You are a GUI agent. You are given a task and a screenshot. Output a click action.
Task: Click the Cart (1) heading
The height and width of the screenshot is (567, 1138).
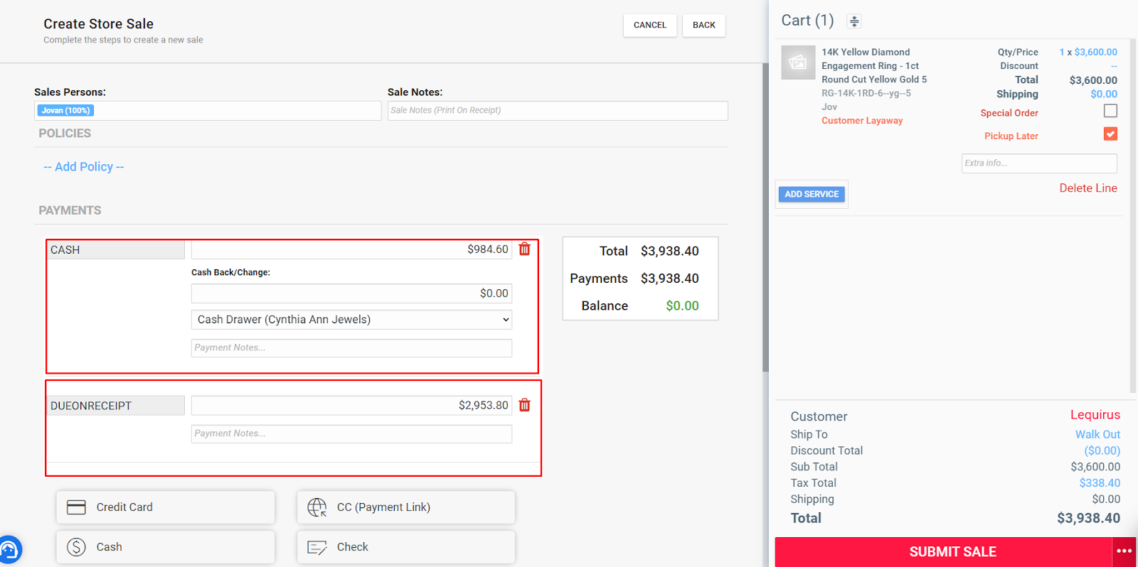807,21
